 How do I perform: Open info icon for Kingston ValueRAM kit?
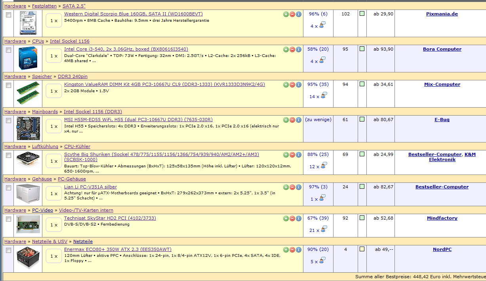tap(299, 85)
